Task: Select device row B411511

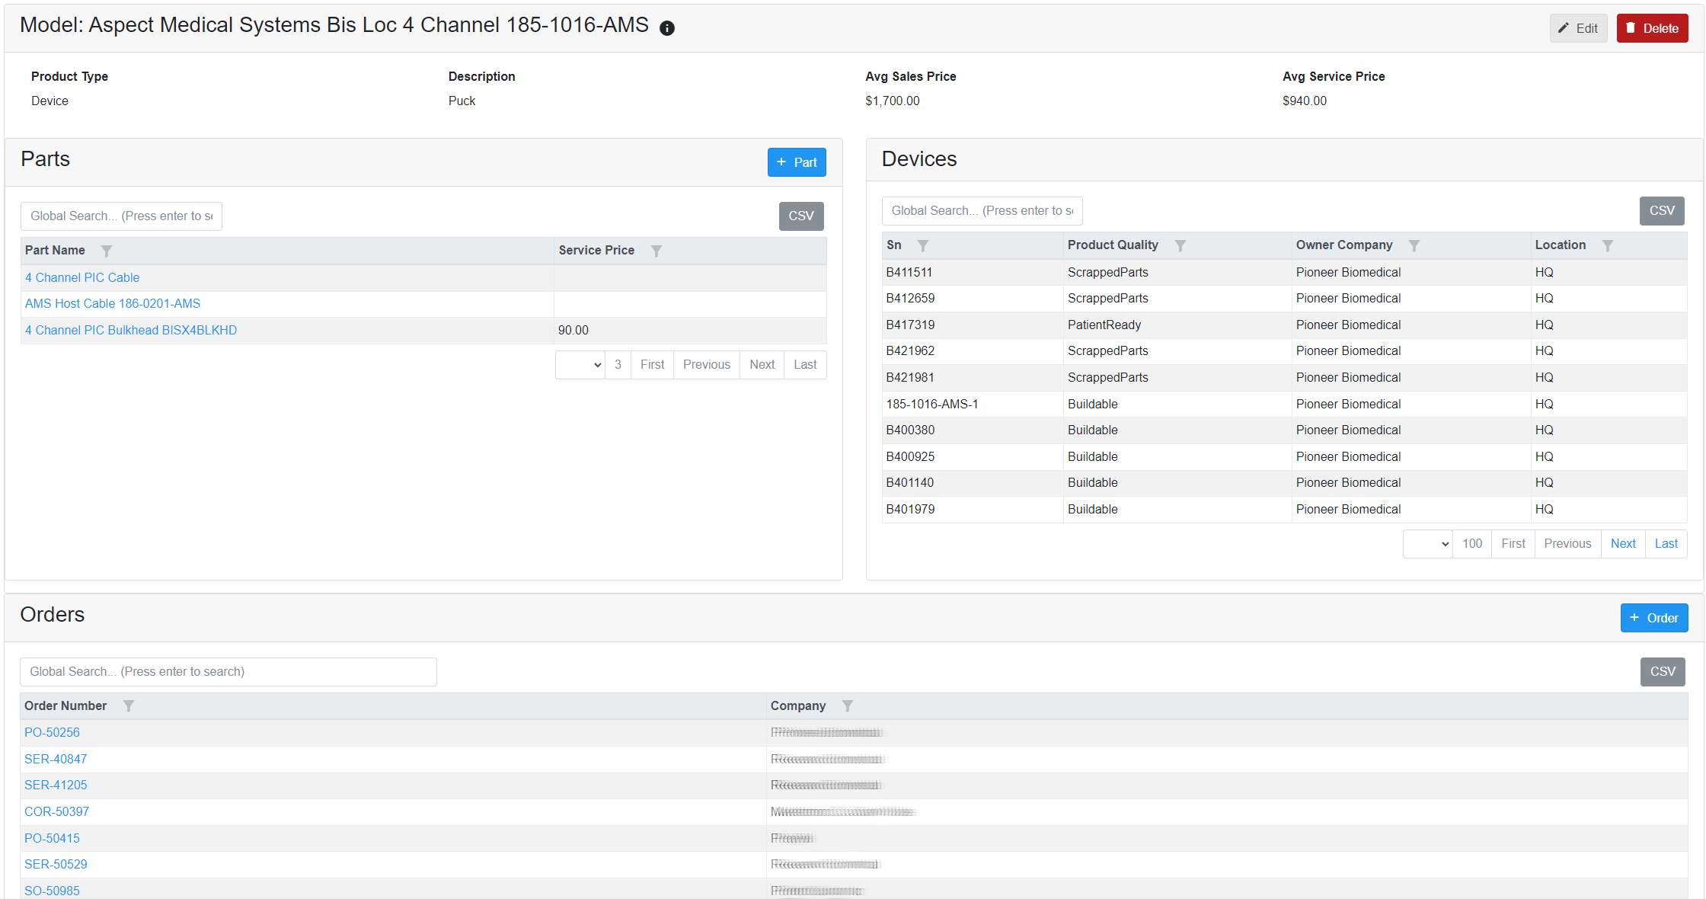Action: pos(1284,273)
